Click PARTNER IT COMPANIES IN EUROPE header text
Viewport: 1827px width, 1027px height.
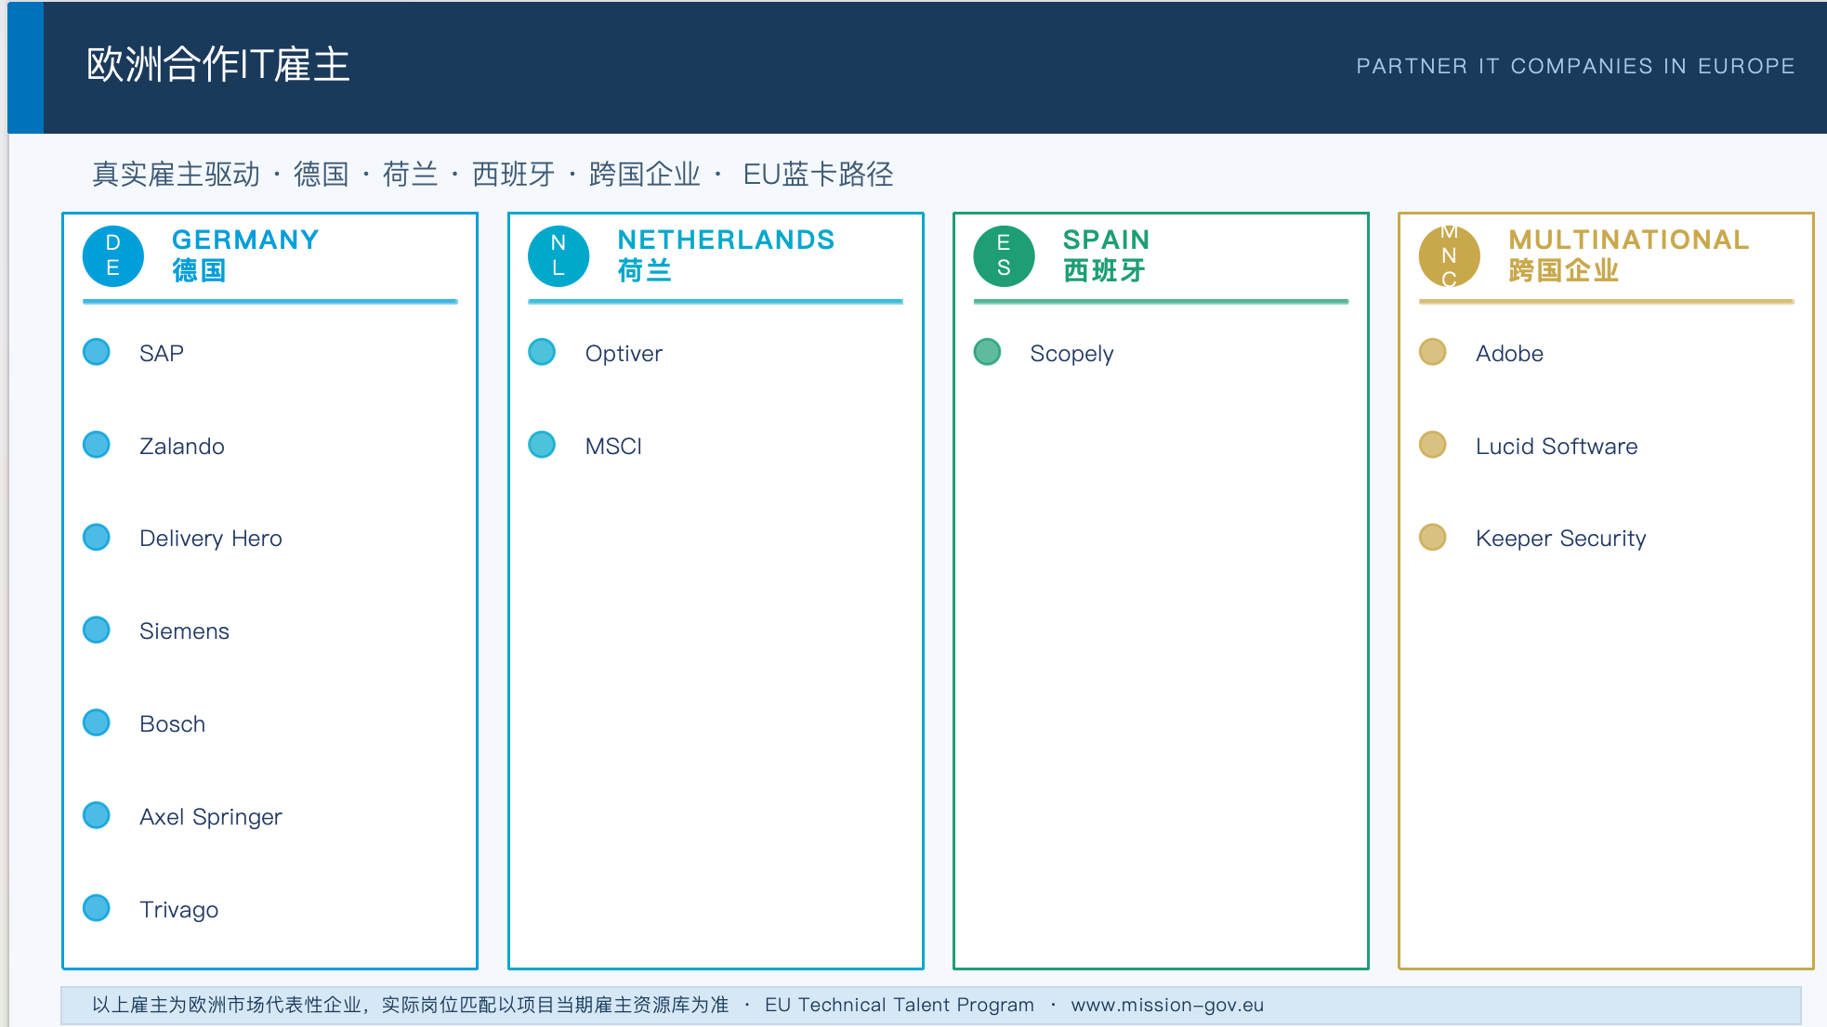pyautogui.click(x=1575, y=66)
